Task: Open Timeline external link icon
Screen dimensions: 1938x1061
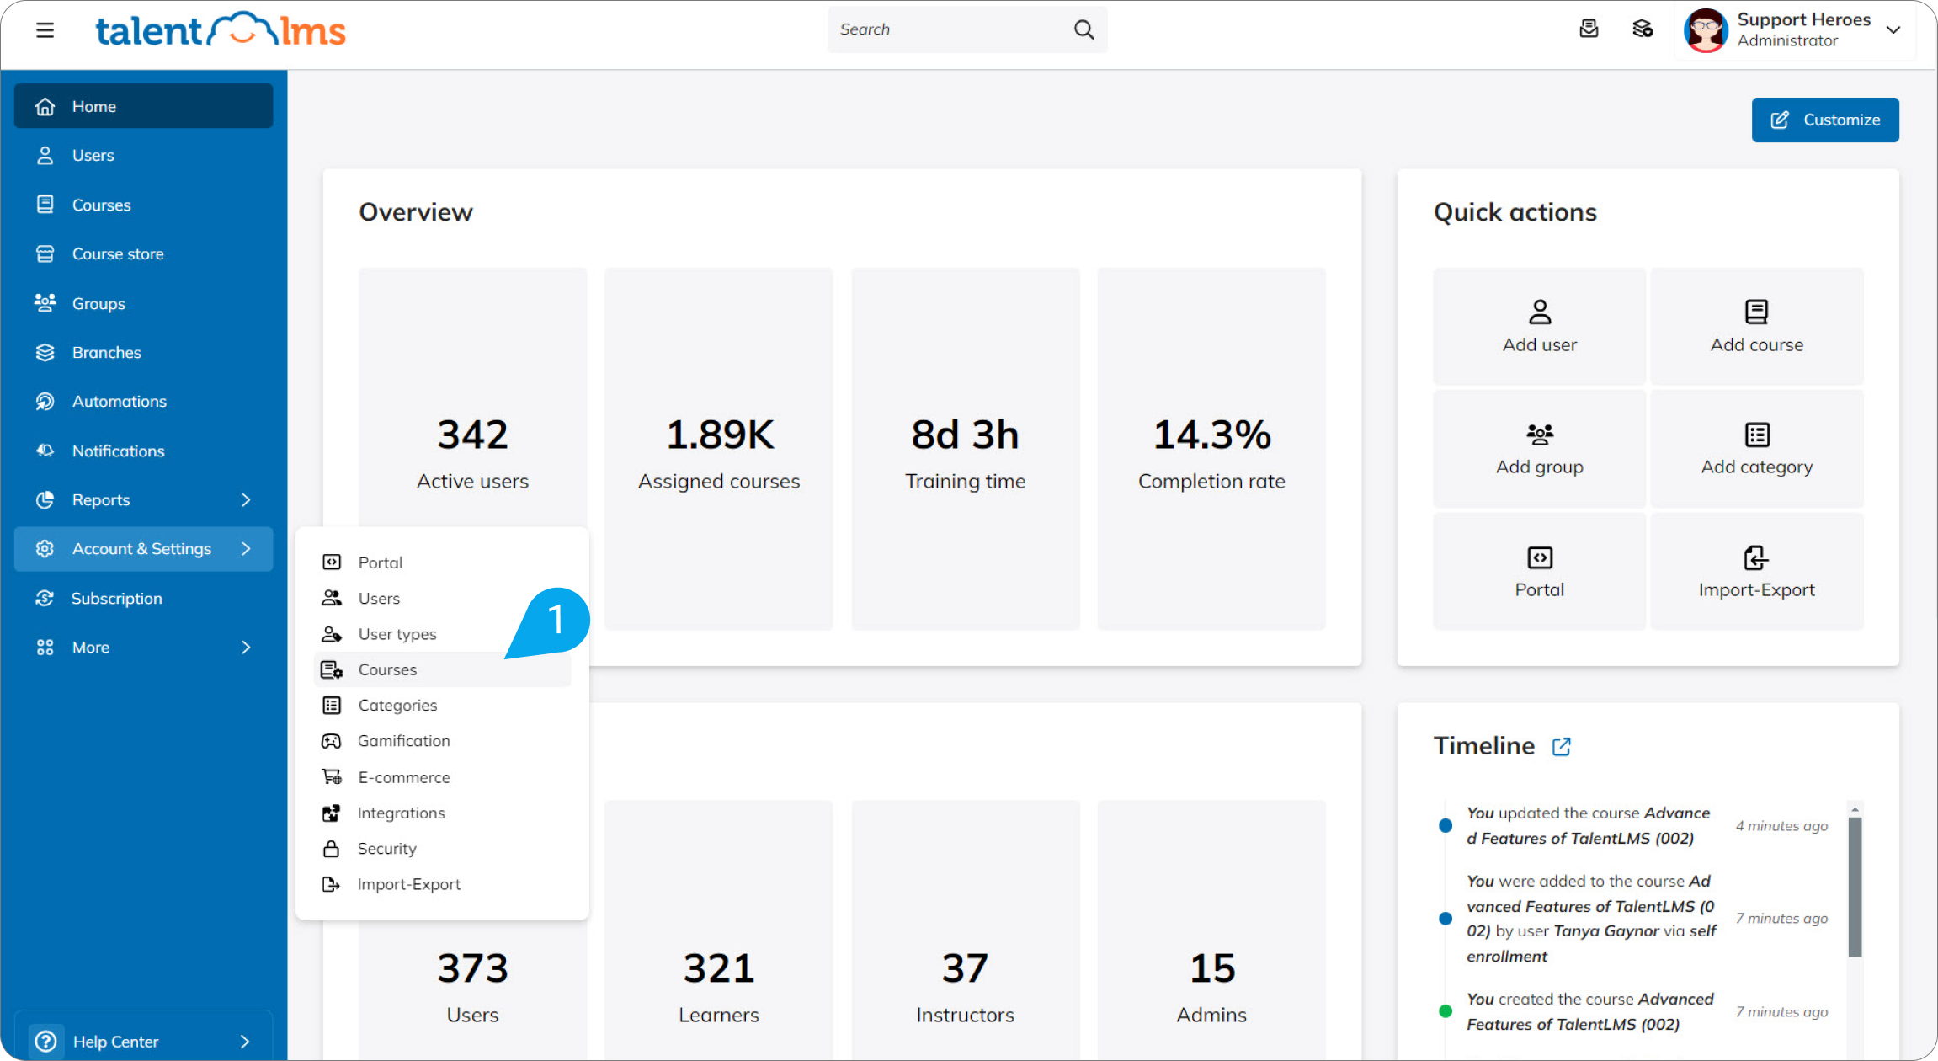Action: 1561,747
